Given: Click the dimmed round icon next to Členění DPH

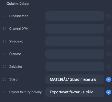Looking at the screenshot, I should [x=109, y=29].
